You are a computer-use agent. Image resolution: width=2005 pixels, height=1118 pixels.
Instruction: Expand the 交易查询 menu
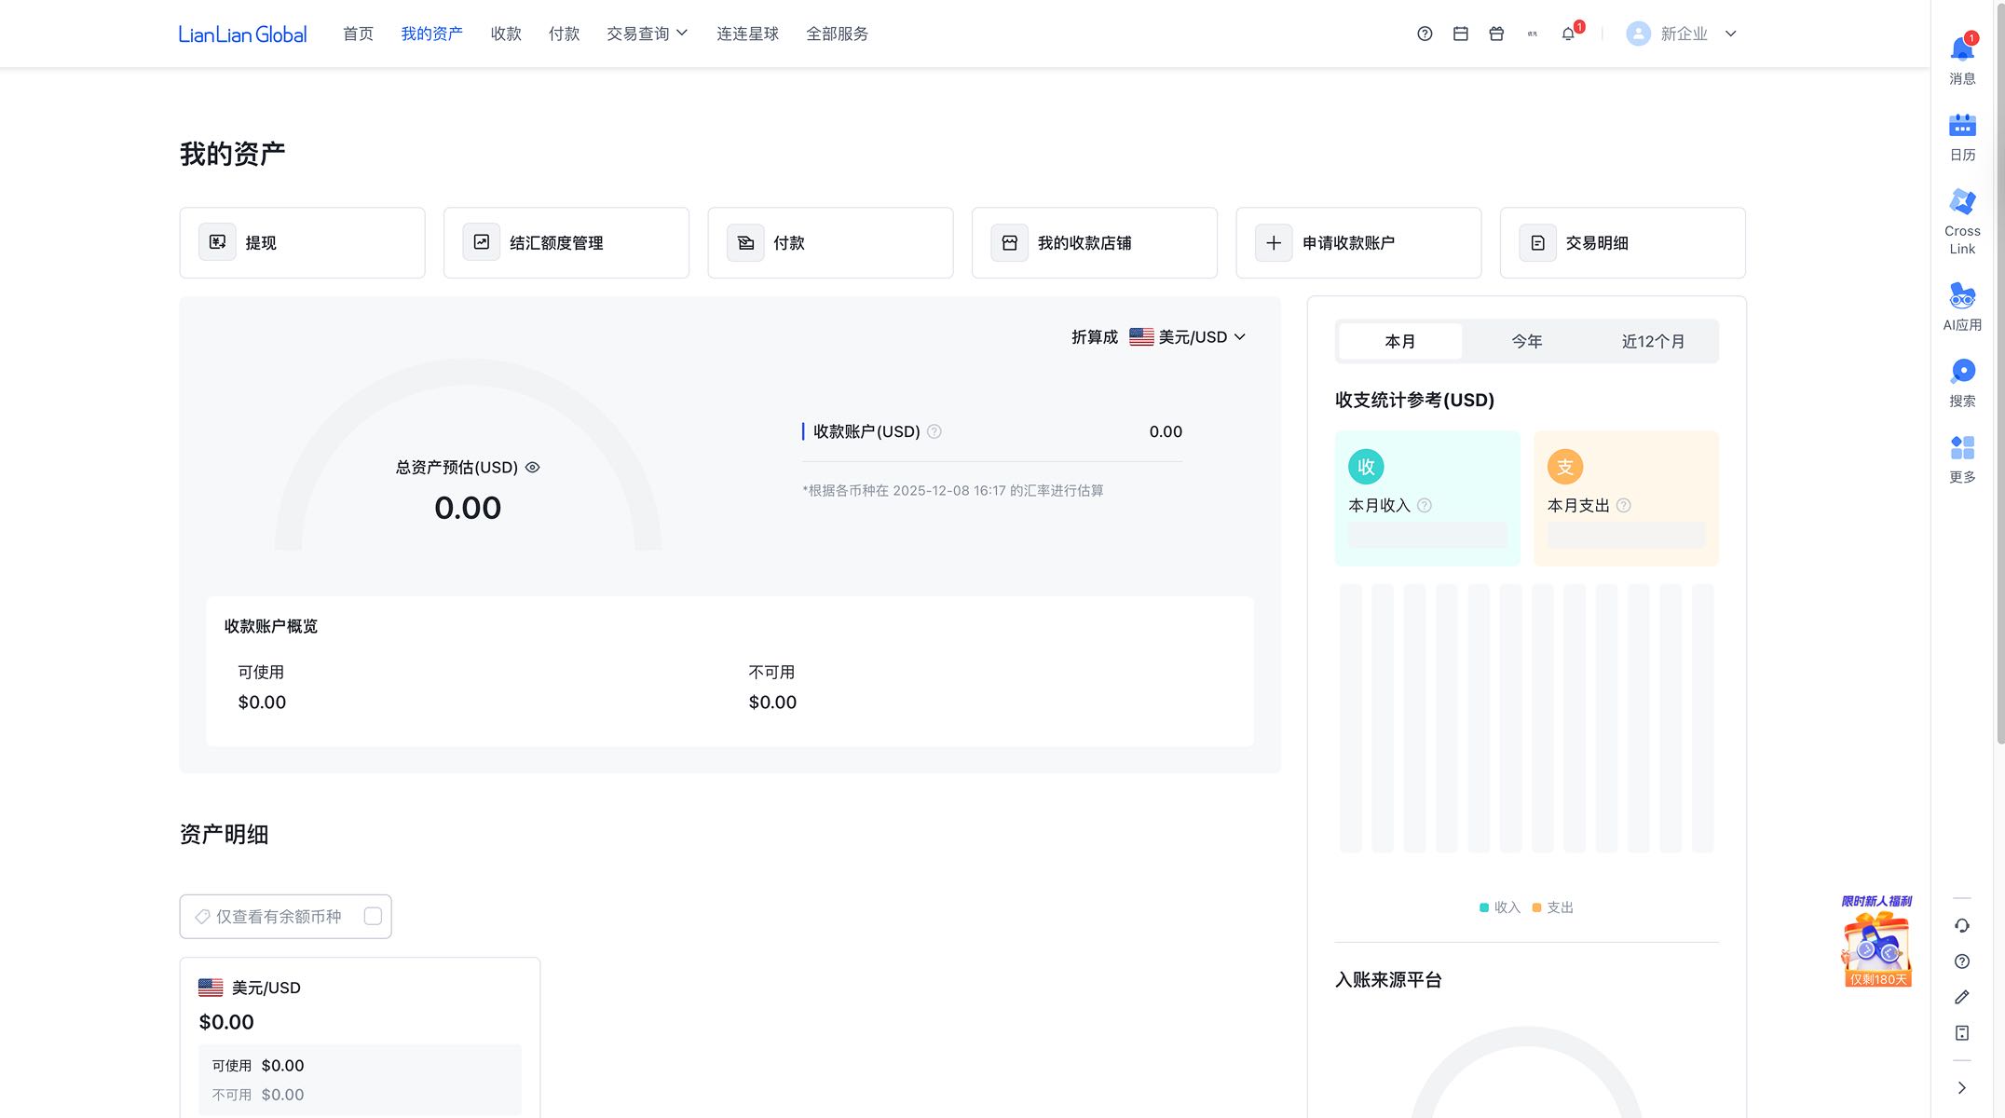click(647, 34)
